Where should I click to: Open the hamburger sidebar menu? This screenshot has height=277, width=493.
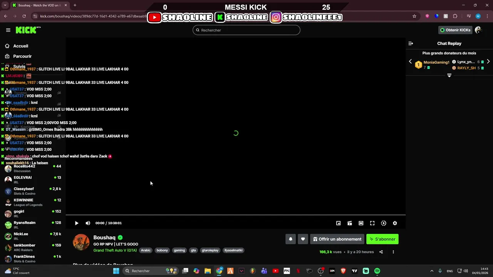[x=8, y=30]
